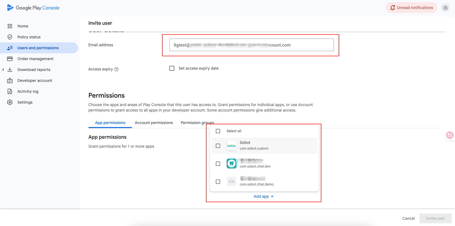Open the Activity log document icon

(x=10, y=91)
